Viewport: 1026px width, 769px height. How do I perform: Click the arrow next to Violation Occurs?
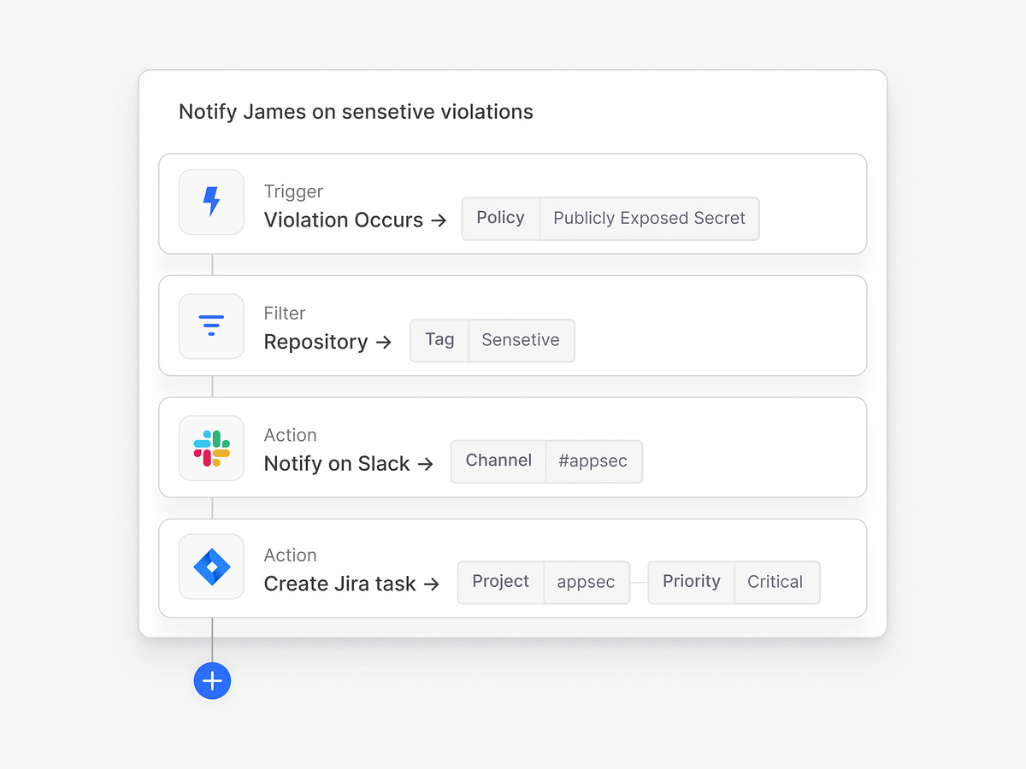pos(439,220)
